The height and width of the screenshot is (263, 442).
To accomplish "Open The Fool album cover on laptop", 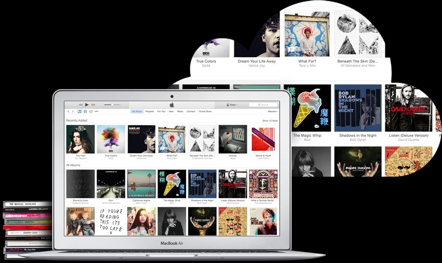I will [x=80, y=139].
